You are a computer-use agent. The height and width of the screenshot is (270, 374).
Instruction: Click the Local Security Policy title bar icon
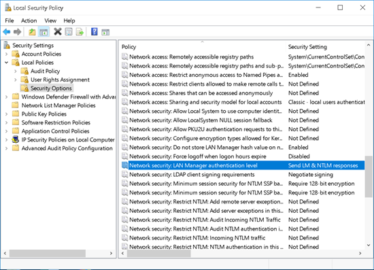8,7
